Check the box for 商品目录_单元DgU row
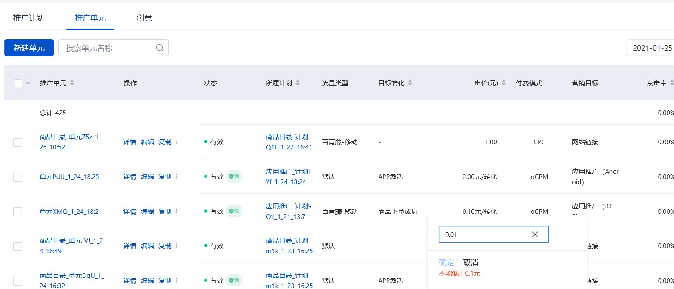 pos(18,280)
